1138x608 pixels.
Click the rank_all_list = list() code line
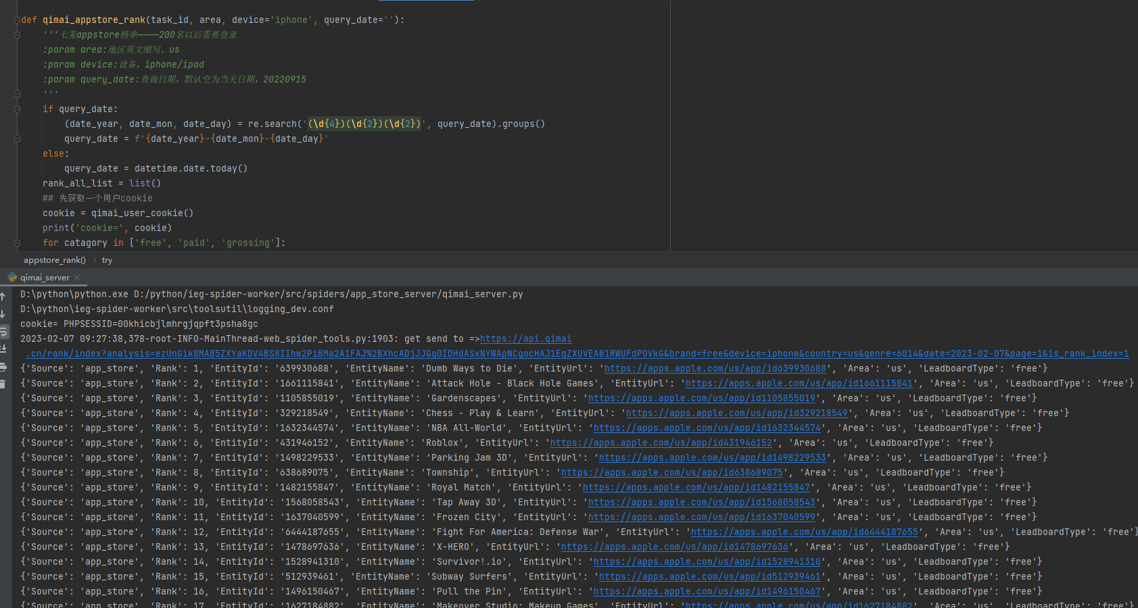click(x=101, y=183)
